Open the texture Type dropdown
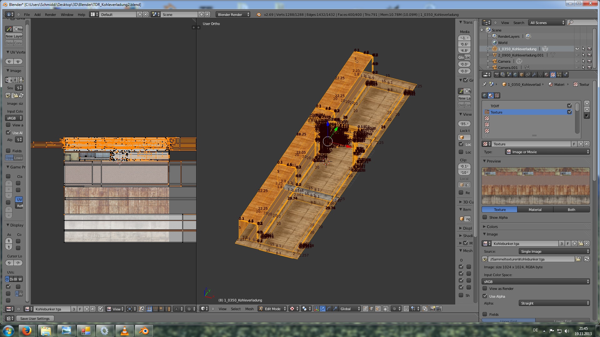 coord(547,152)
